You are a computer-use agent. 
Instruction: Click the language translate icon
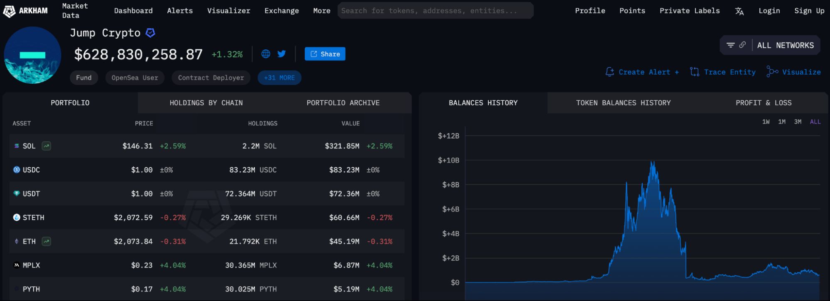pyautogui.click(x=739, y=11)
